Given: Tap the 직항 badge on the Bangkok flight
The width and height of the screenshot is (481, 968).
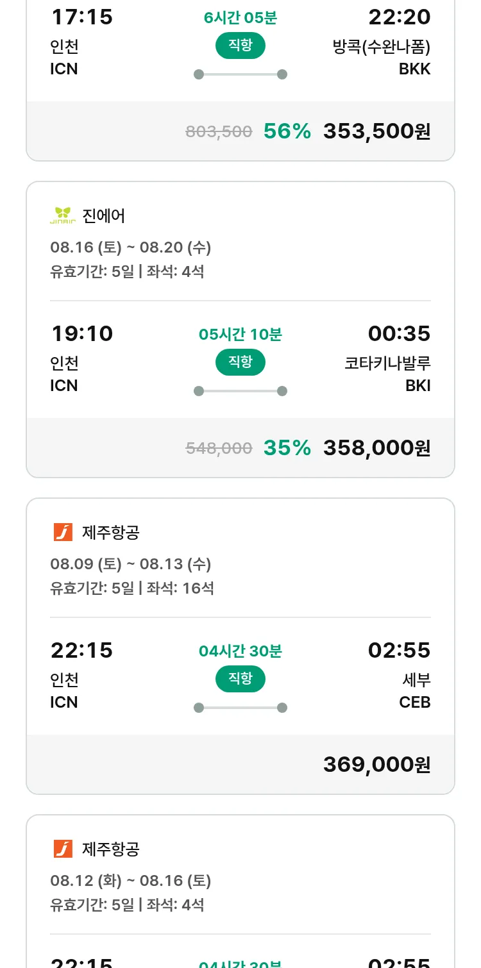Looking at the screenshot, I should click(240, 46).
